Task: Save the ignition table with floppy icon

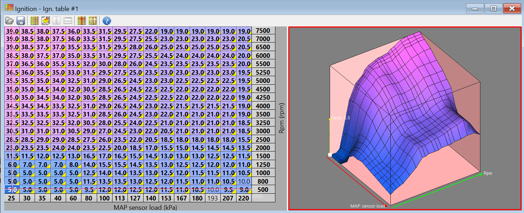Action: click(21, 21)
